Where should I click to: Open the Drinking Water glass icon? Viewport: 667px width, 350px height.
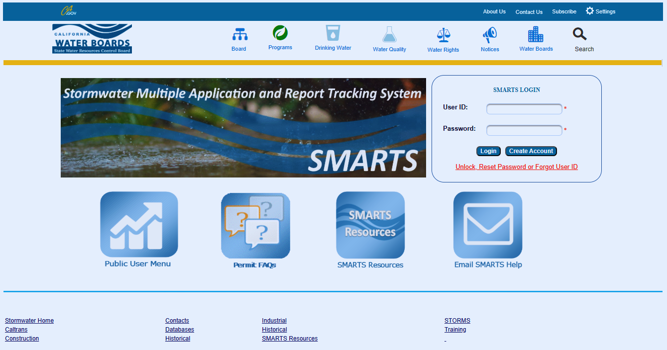(333, 33)
